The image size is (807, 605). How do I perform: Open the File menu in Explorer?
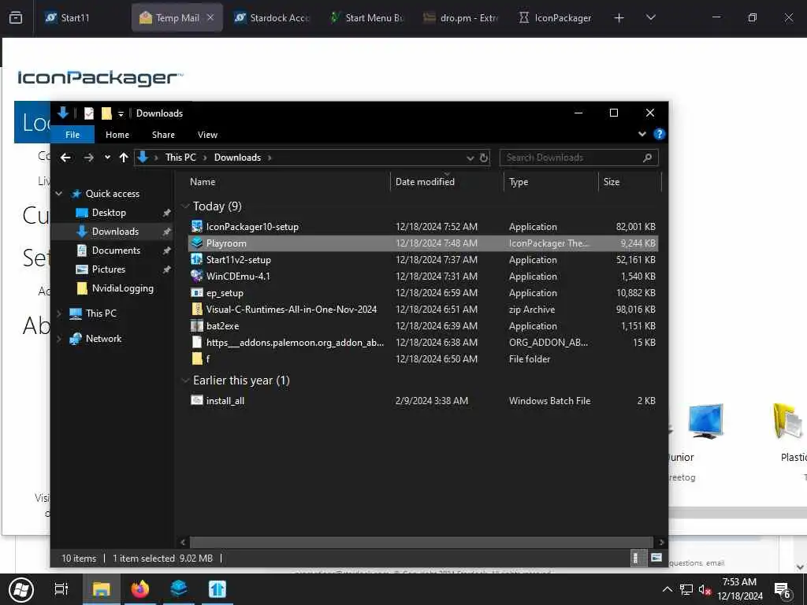coord(73,134)
